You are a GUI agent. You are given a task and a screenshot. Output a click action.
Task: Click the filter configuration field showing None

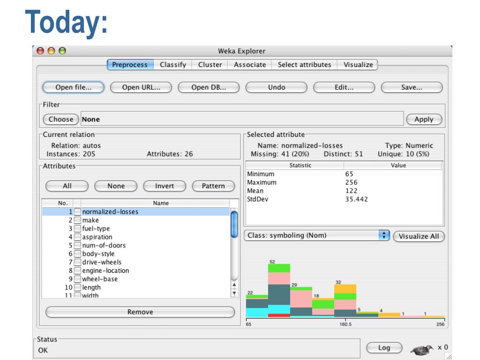click(x=242, y=119)
